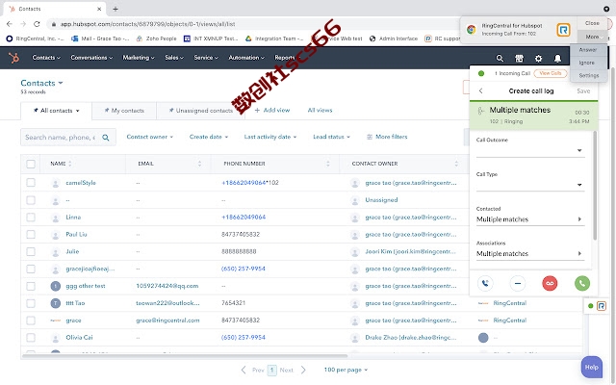Open the Marketing nav menu

pos(139,58)
